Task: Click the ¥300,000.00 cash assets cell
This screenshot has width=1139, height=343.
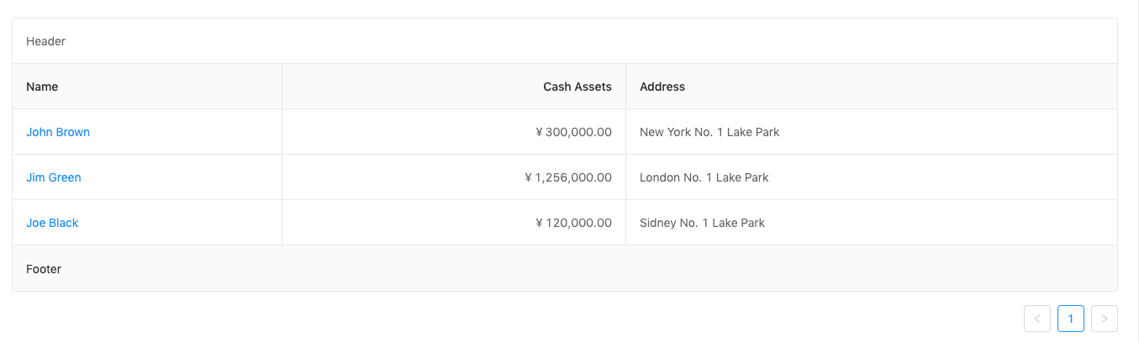Action: pyautogui.click(x=578, y=132)
